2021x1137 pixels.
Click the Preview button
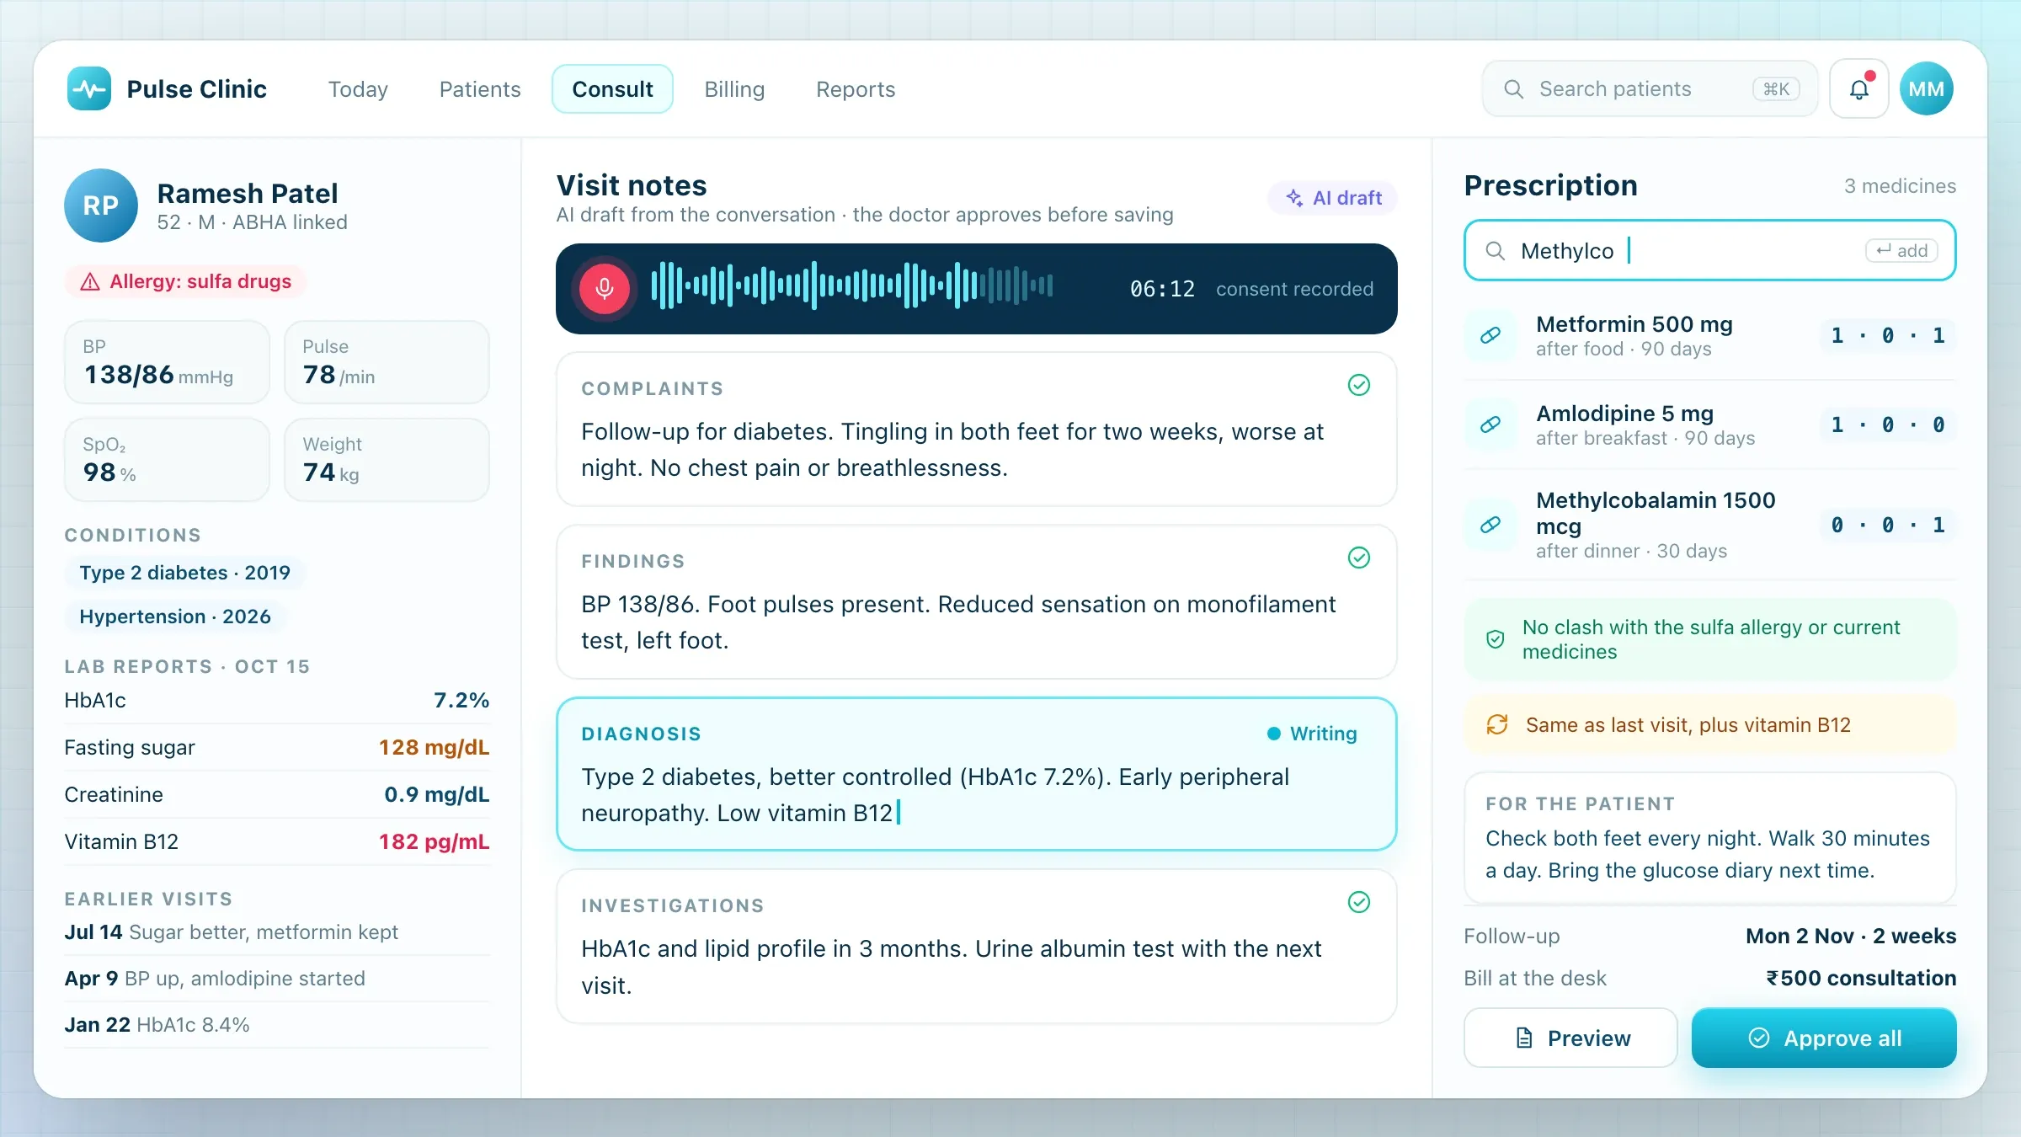[x=1570, y=1038]
